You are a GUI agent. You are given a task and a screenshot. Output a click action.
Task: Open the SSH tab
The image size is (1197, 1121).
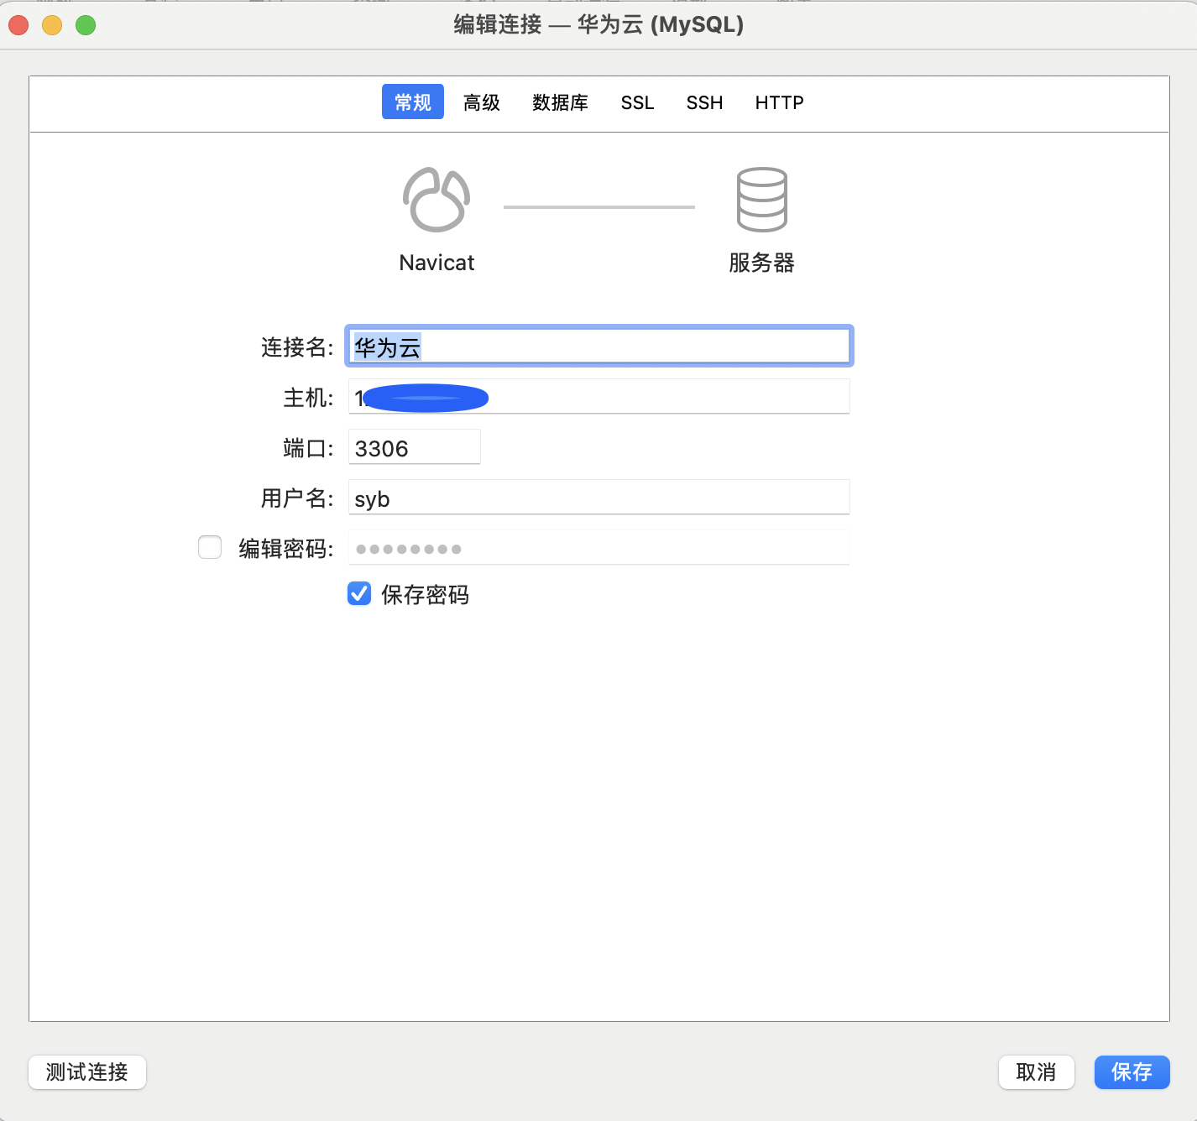coord(704,102)
